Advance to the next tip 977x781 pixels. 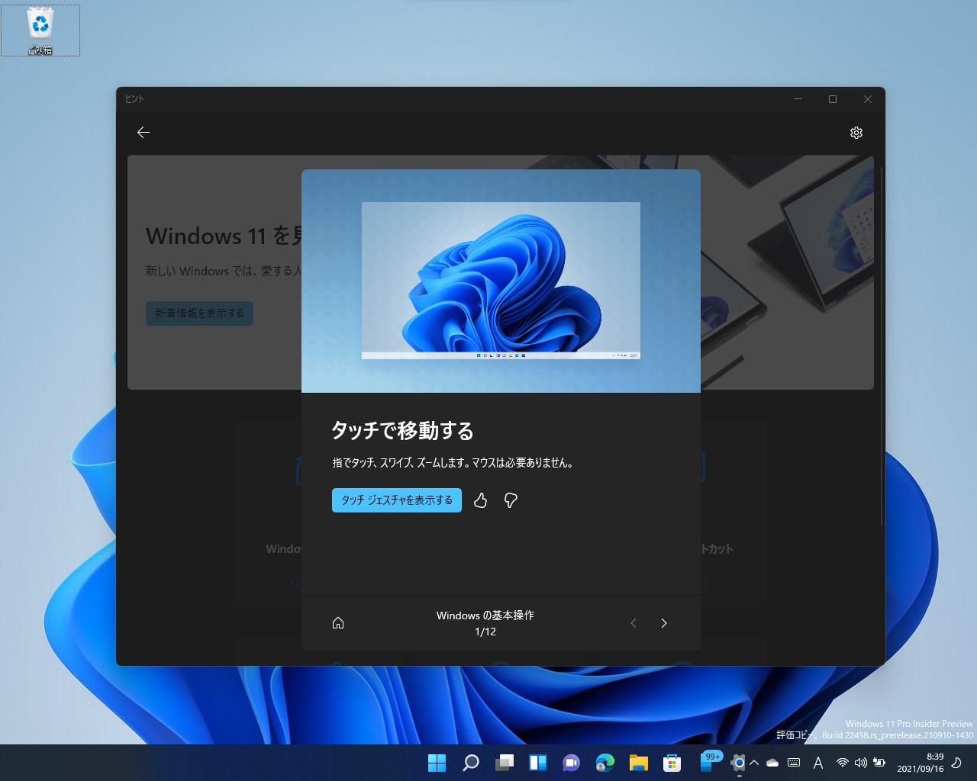pyautogui.click(x=663, y=623)
